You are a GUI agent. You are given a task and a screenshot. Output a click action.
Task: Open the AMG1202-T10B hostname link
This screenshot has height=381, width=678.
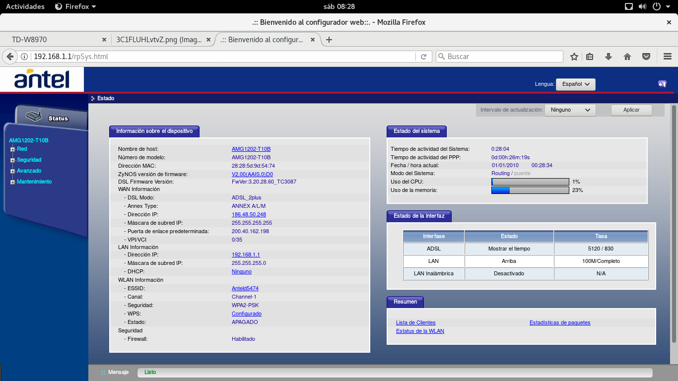coord(251,149)
